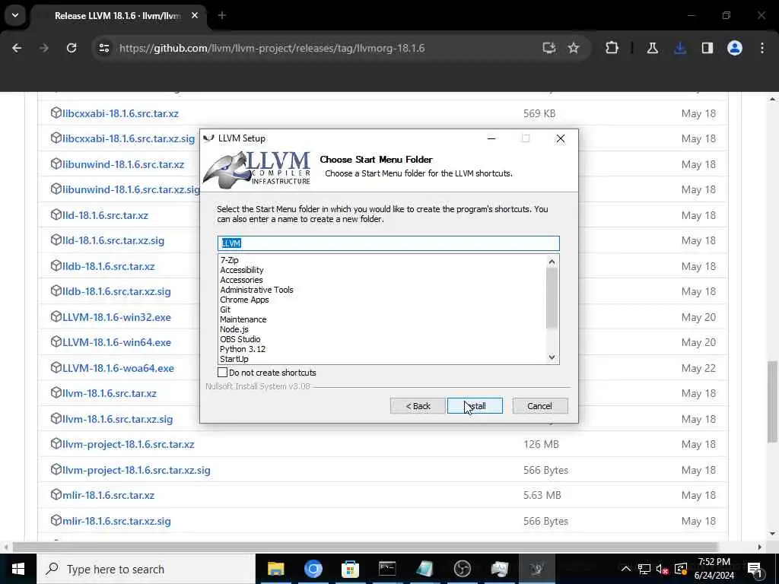Select Accessories in the folder list
779x584 pixels.
tap(241, 280)
